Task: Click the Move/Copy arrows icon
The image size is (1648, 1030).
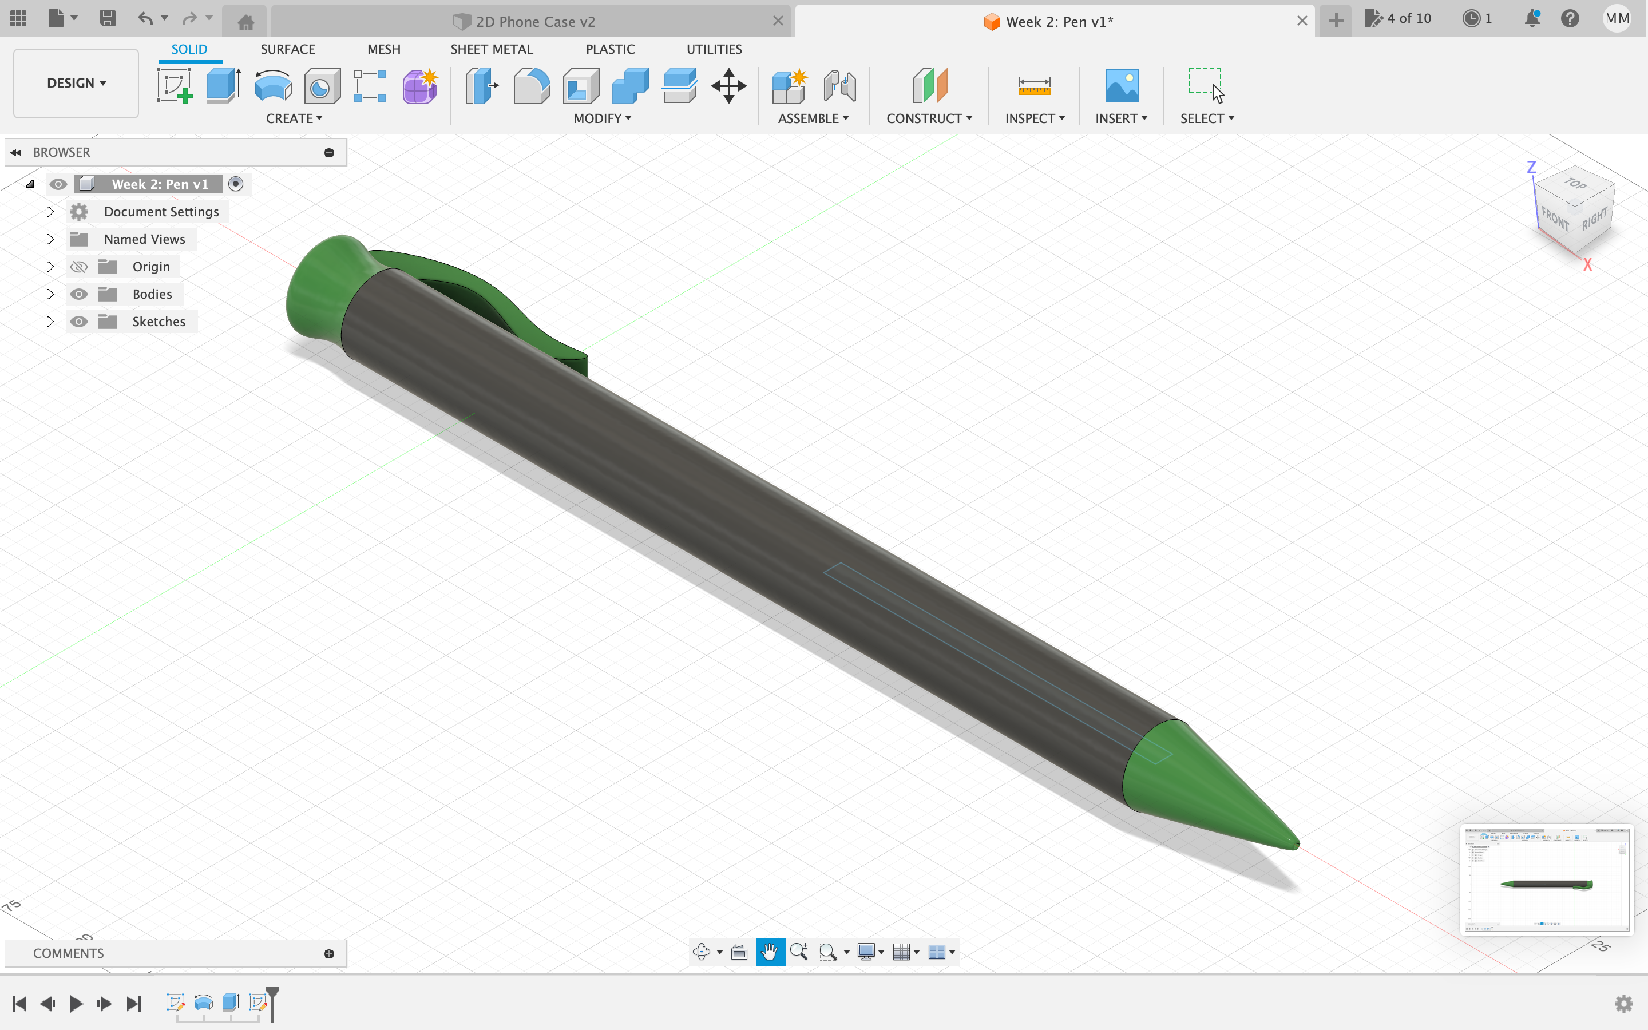Action: coord(728,86)
